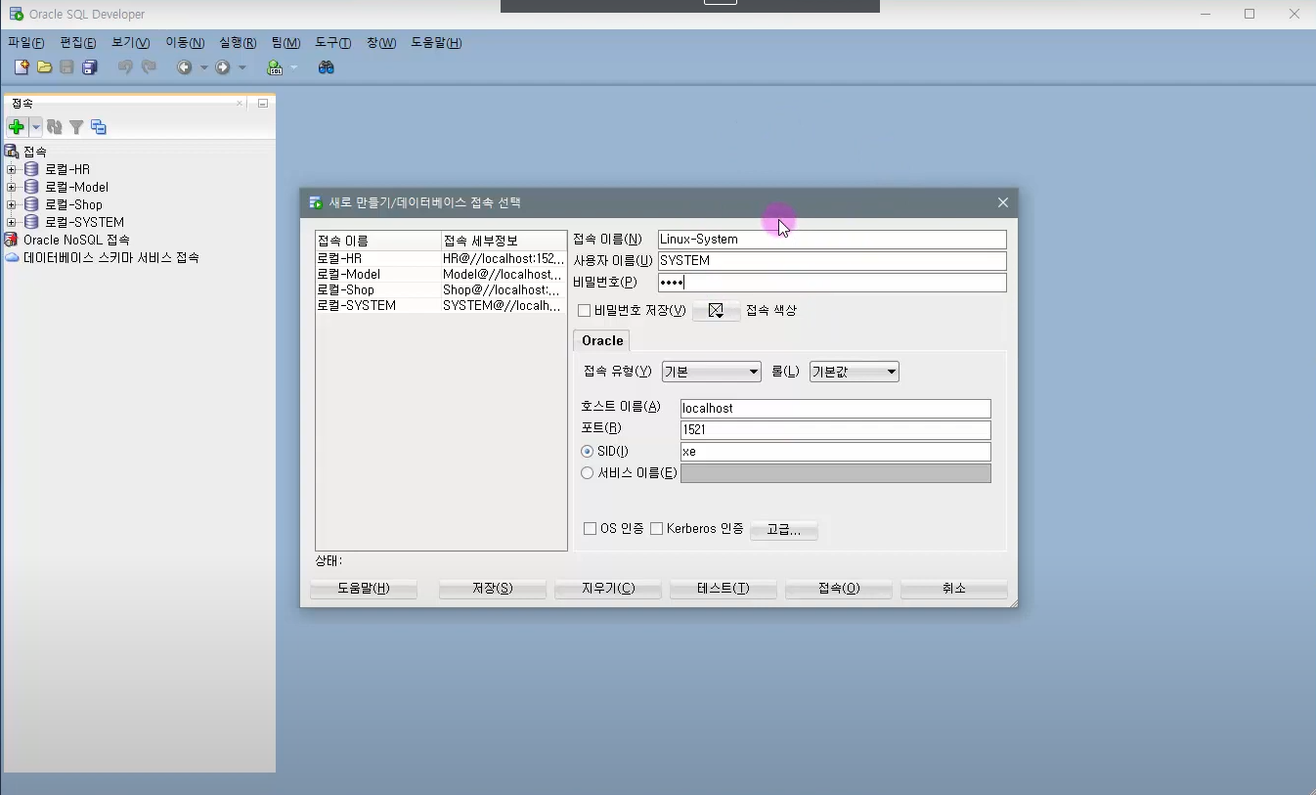
Task: Open the 이동(N) menu
Action: (185, 43)
